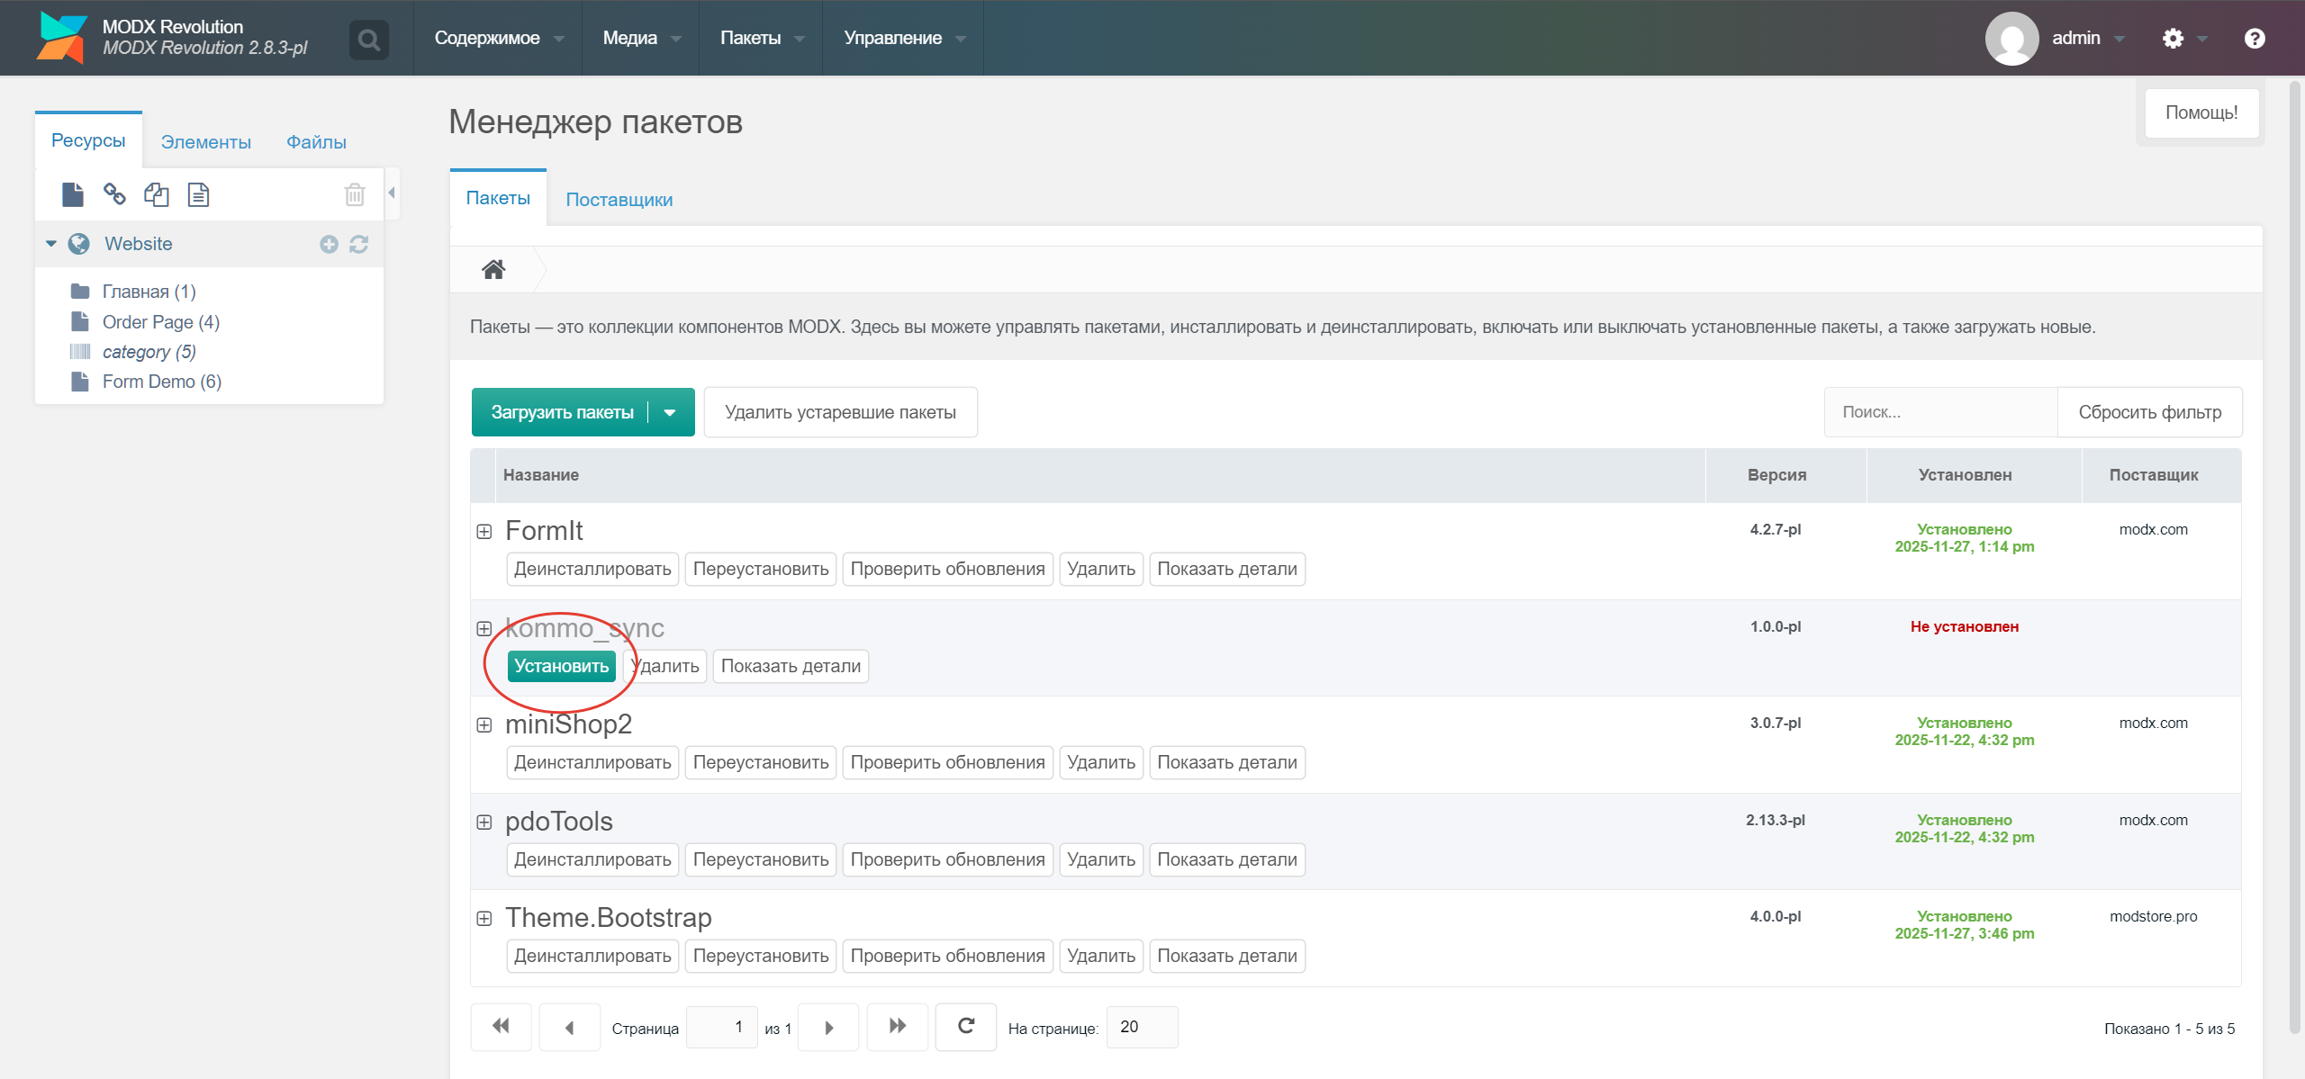The width and height of the screenshot is (2305, 1079).
Task: Show details of kommo_sync package
Action: (791, 666)
